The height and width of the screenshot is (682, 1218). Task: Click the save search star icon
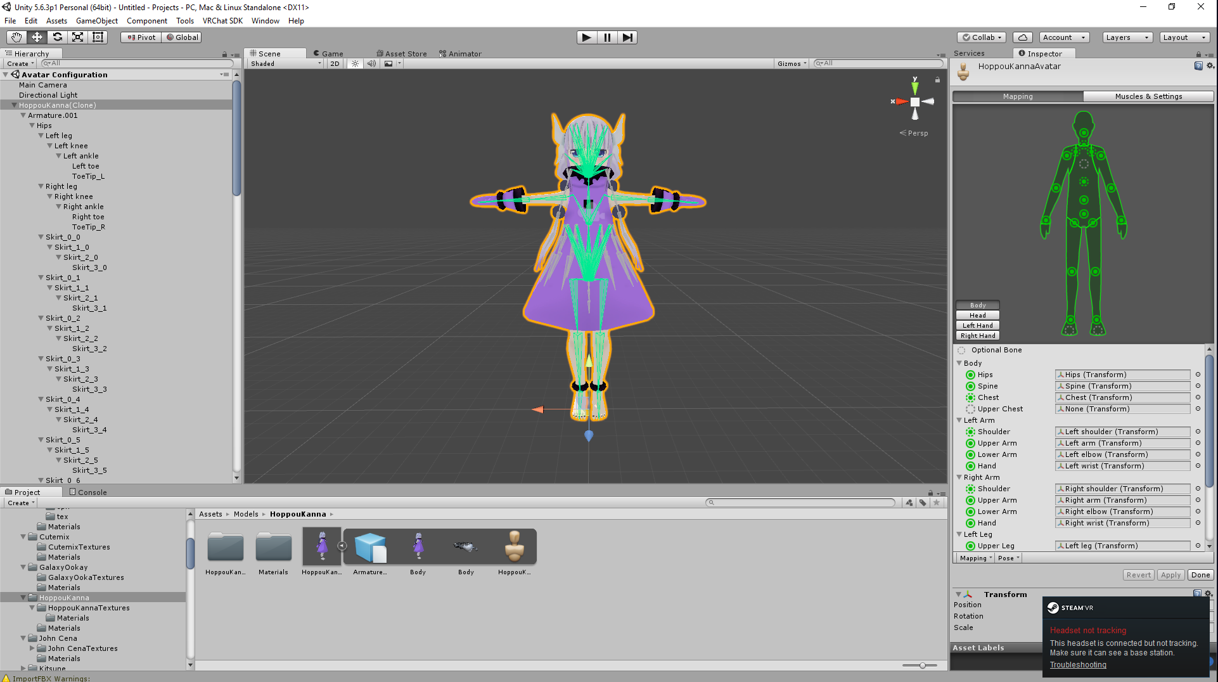pos(937,503)
